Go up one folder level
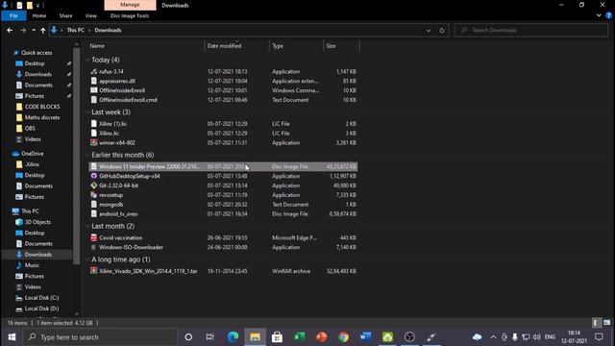This screenshot has width=615, height=346. (x=42, y=30)
